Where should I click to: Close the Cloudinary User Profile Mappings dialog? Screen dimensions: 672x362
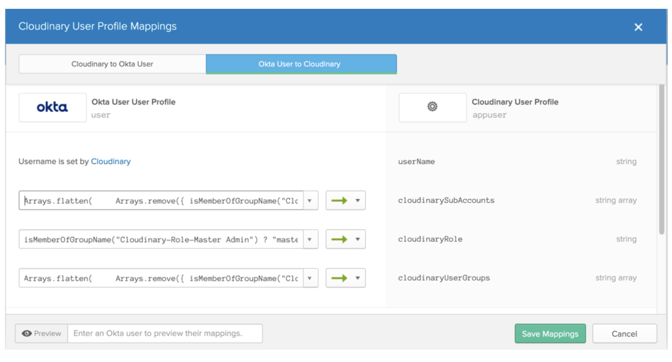tap(638, 27)
